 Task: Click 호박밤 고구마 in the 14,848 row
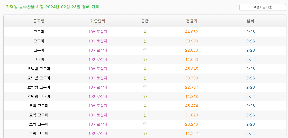point(39,97)
